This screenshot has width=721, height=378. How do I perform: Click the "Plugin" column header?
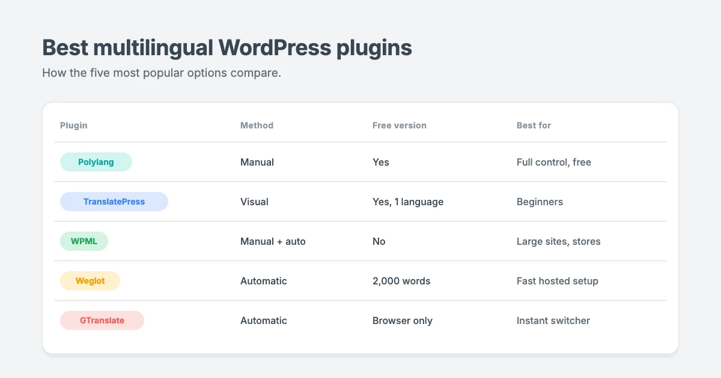point(74,125)
